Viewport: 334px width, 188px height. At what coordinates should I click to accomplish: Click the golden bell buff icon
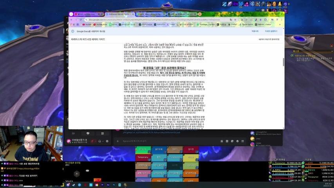pos(280,4)
